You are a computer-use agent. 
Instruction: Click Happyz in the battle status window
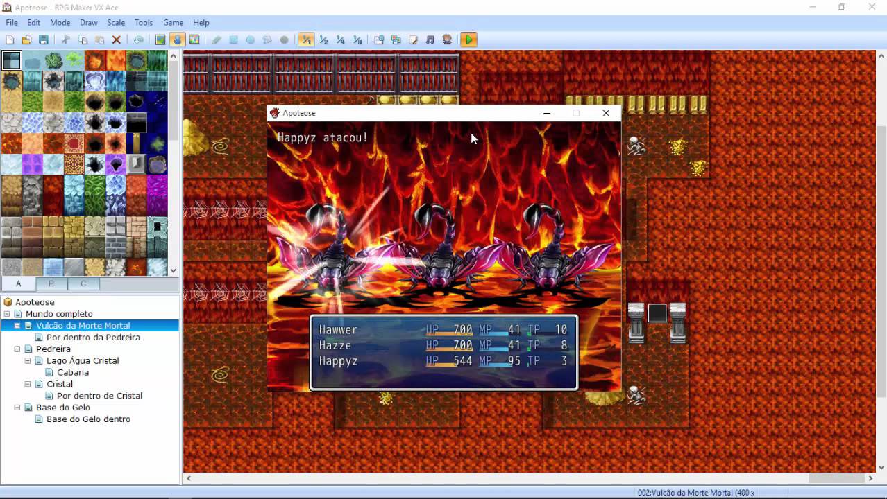coord(338,361)
